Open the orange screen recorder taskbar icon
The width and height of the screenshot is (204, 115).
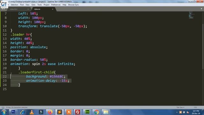tap(69, 112)
